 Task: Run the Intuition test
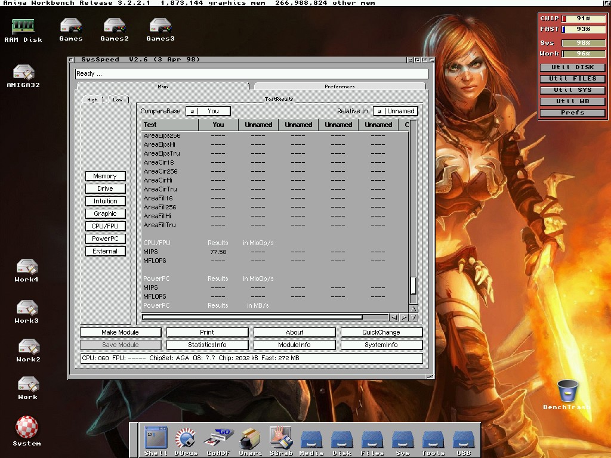[105, 201]
